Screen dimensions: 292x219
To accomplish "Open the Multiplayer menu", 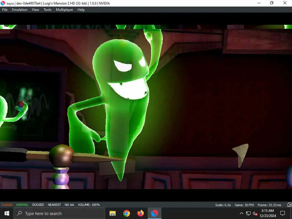I will [64, 10].
